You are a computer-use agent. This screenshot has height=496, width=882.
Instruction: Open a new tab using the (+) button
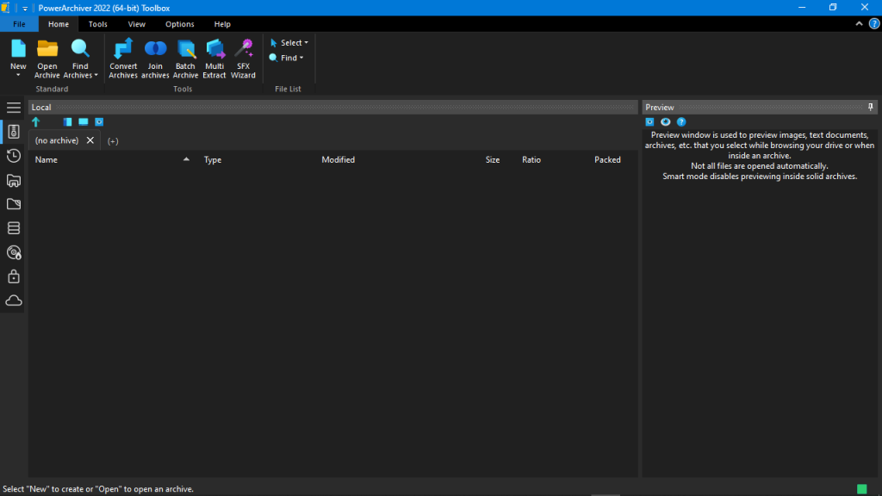112,139
